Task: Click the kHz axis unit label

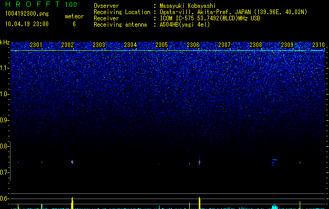Action: tap(5, 42)
